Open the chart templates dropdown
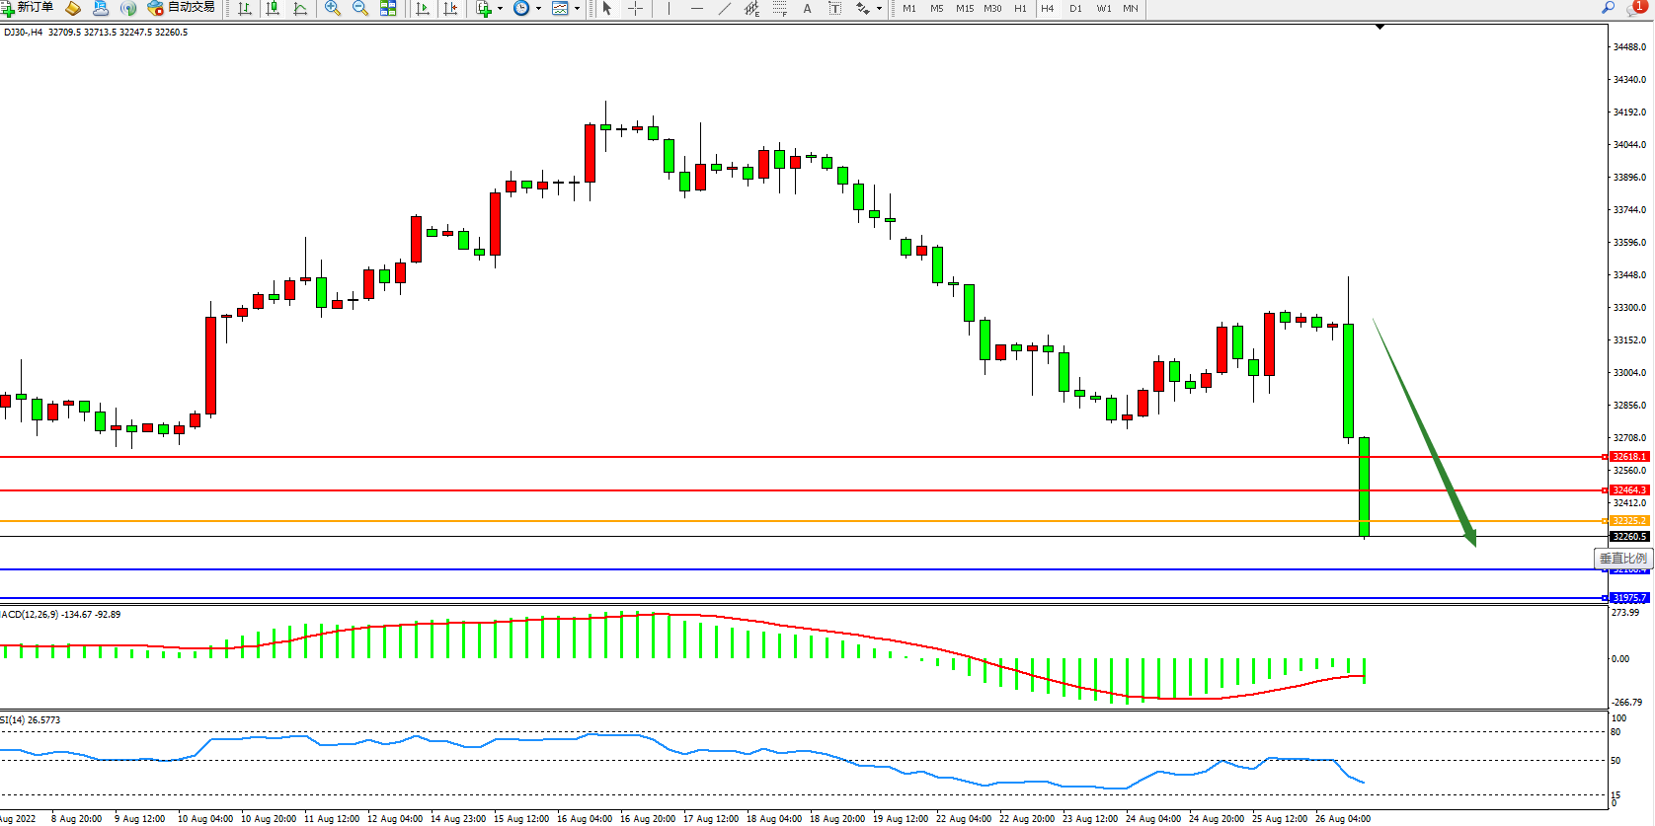Image resolution: width=1655 pixels, height=826 pixels. tap(577, 8)
